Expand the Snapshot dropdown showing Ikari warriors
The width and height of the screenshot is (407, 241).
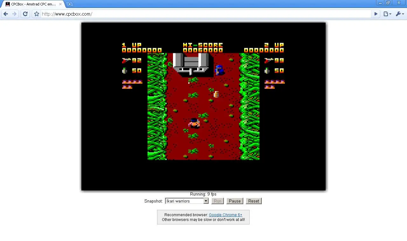187,201
